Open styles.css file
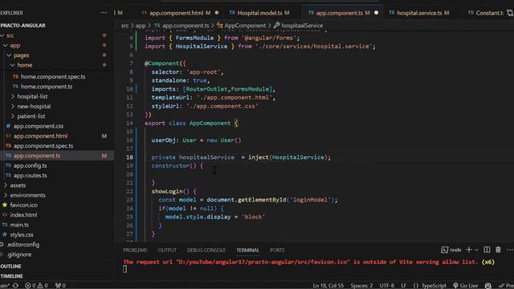The height and width of the screenshot is (289, 514). click(22, 234)
